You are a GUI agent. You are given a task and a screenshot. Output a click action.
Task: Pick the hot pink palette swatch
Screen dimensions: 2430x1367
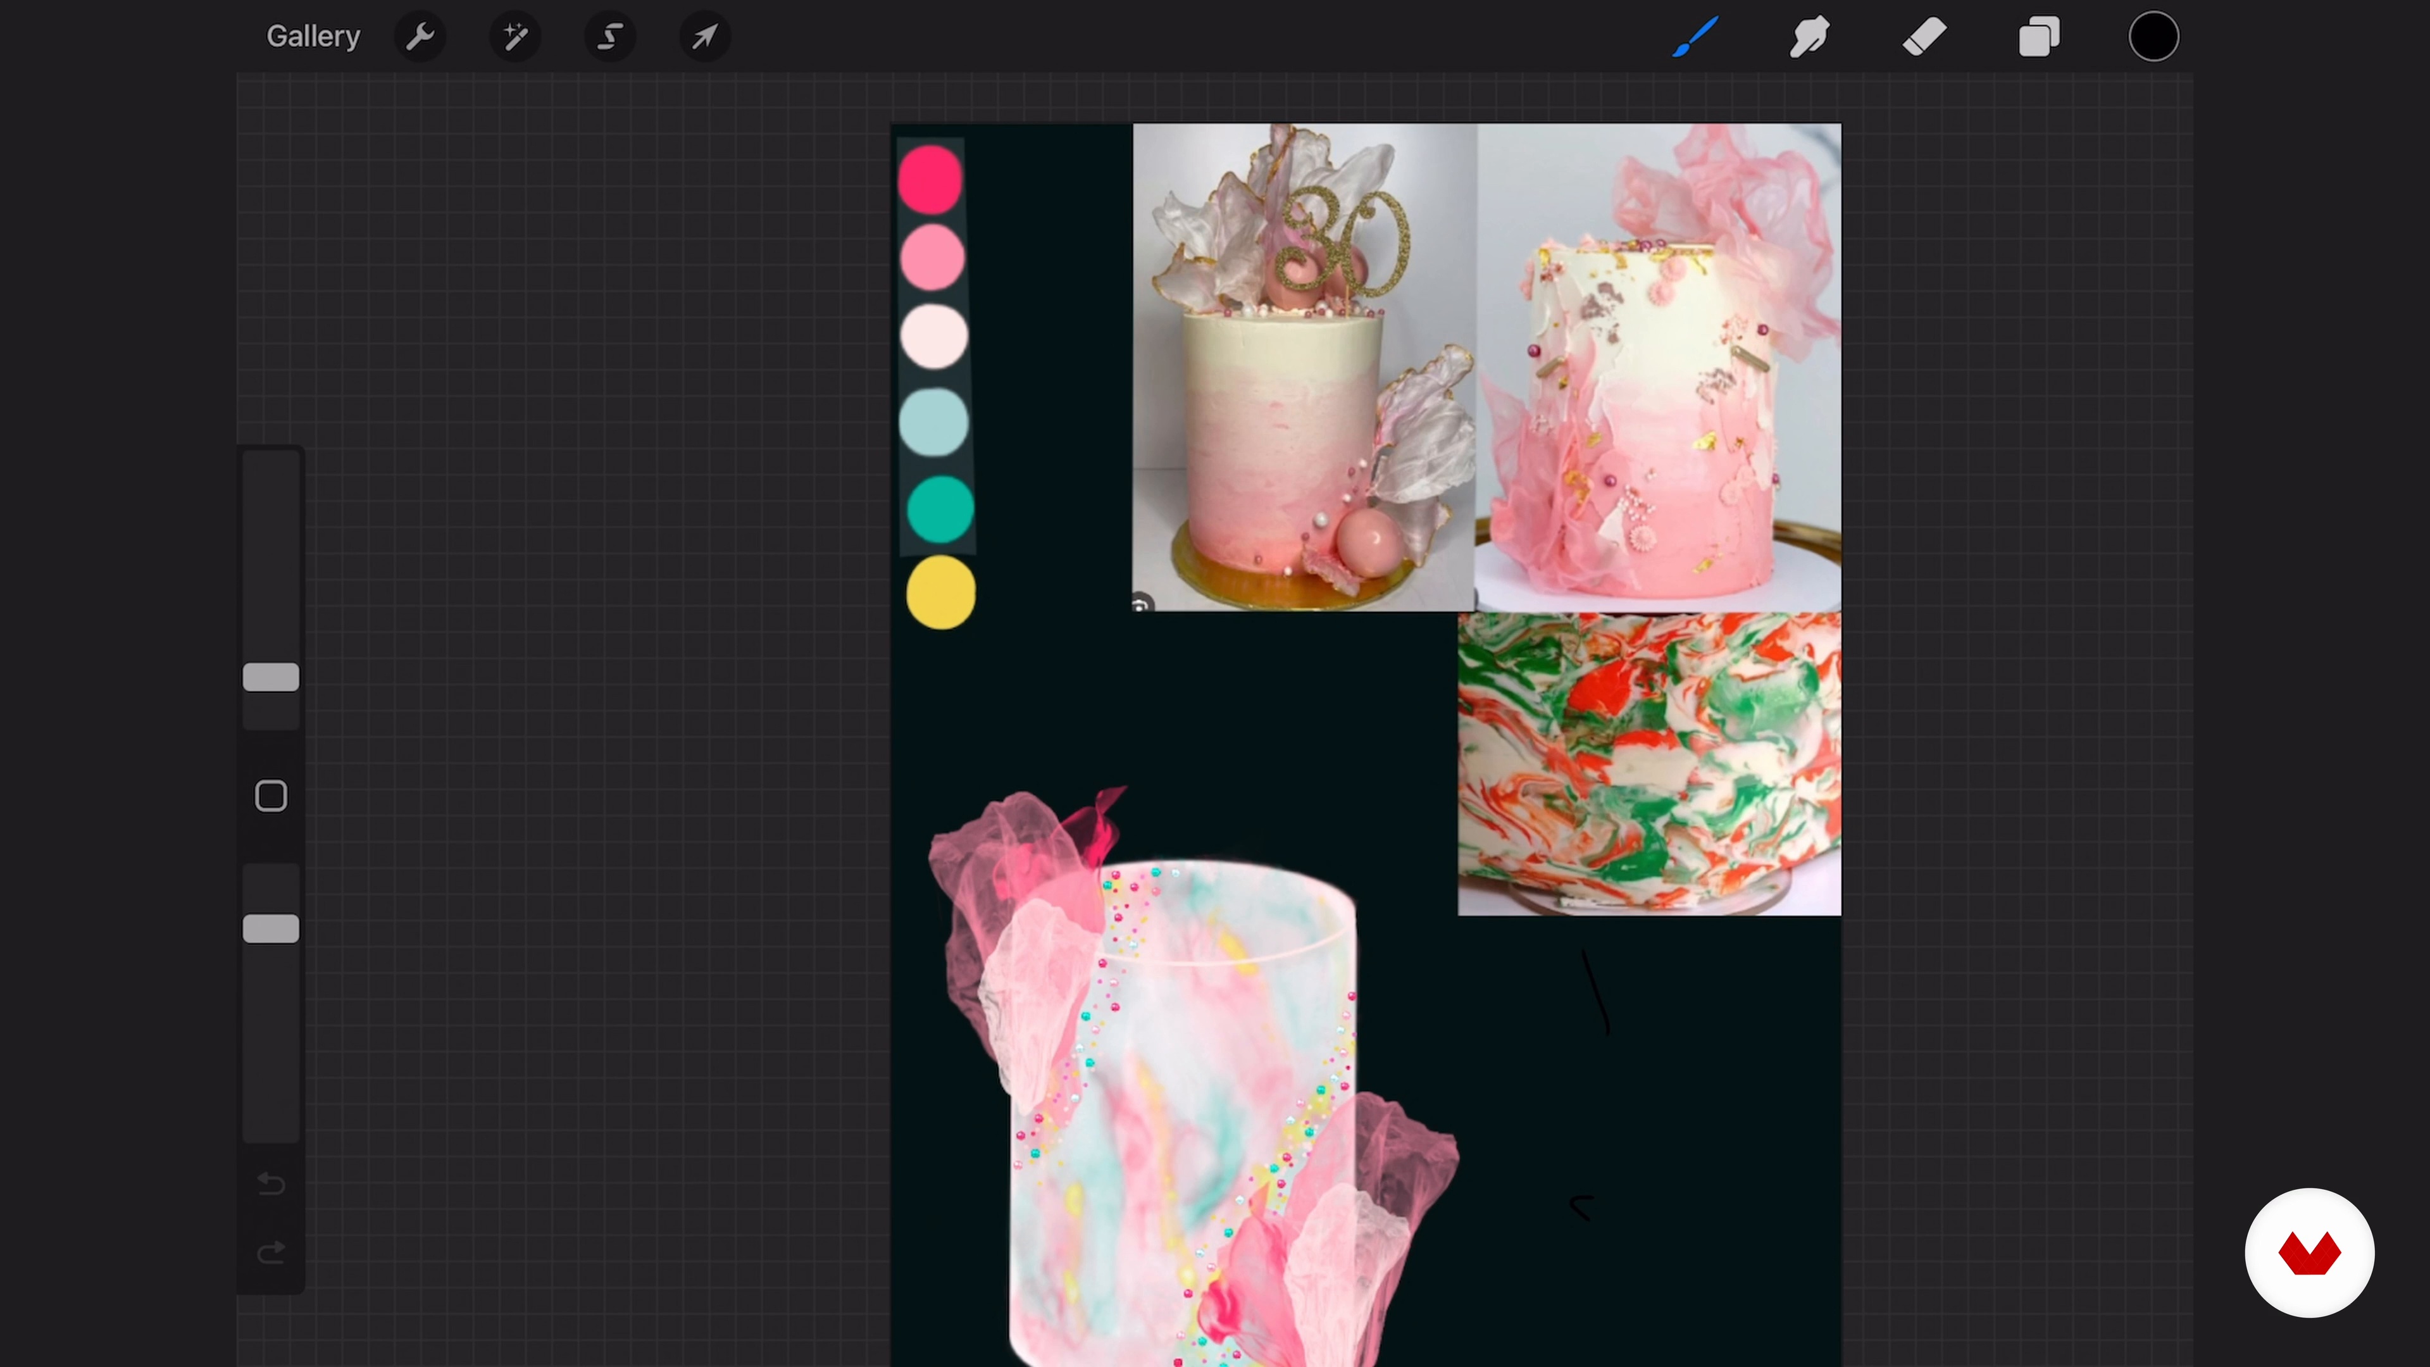coord(930,178)
